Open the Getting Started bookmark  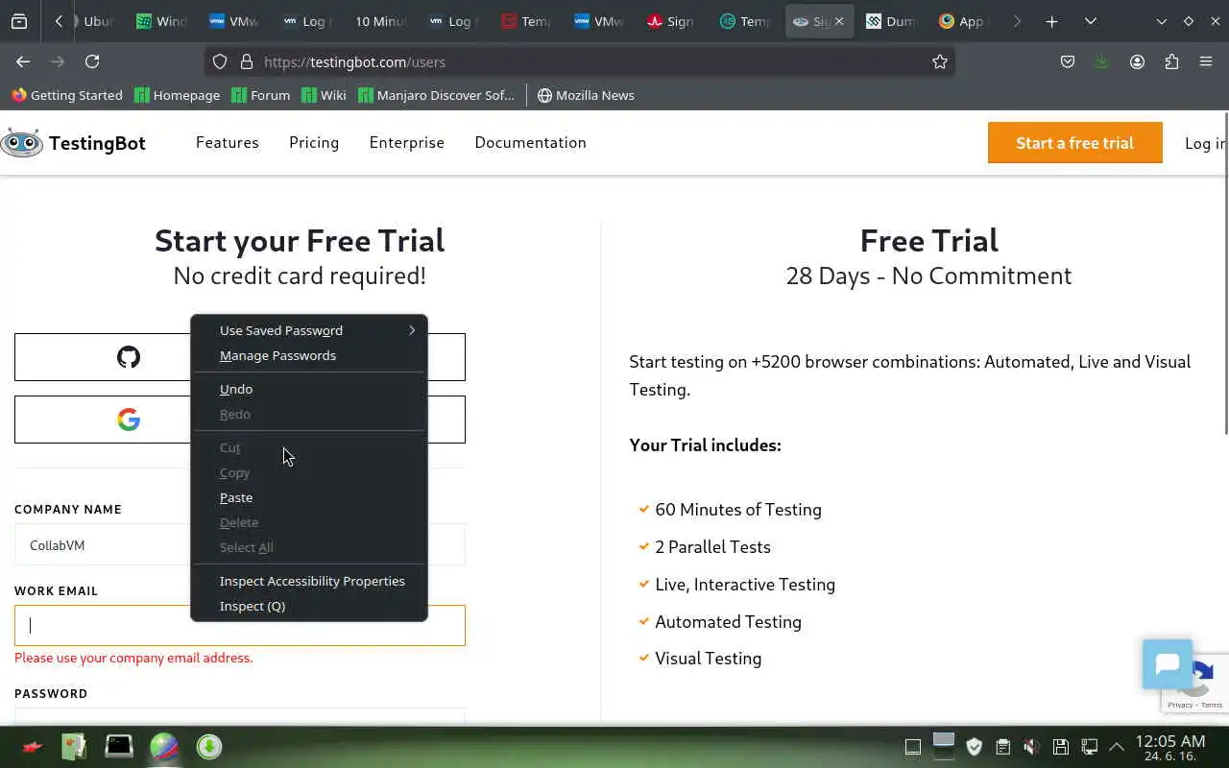67,95
